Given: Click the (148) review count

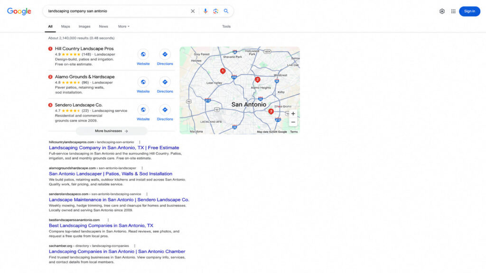Looking at the screenshot, I should 86,55.
